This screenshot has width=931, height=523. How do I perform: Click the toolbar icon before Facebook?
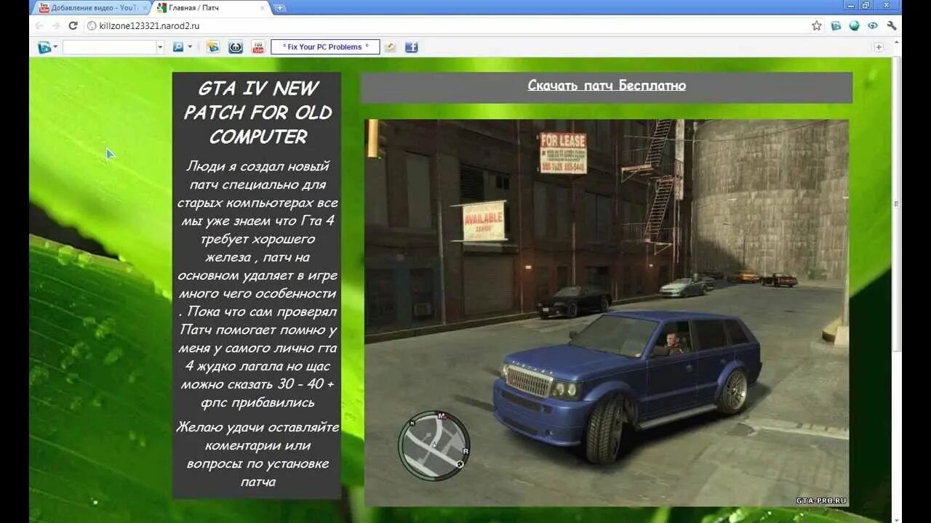click(x=391, y=47)
